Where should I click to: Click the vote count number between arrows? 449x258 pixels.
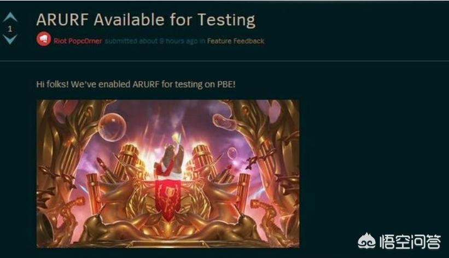point(10,28)
